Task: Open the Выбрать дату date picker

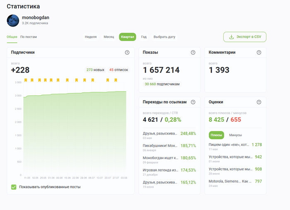Action: coord(164,37)
